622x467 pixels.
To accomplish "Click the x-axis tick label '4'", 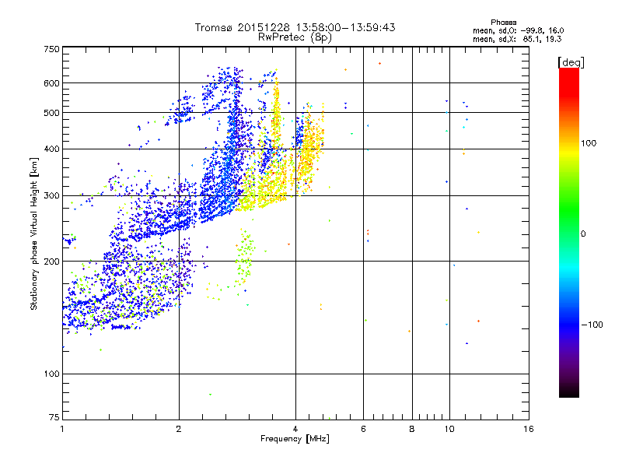I will coord(295,429).
